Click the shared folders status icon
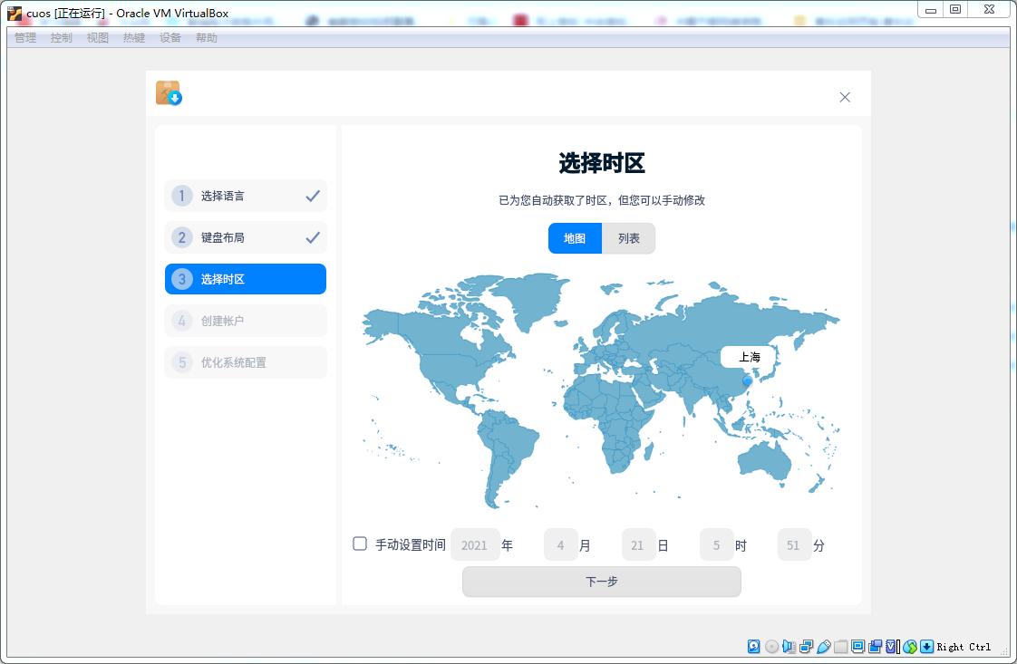This screenshot has width=1017, height=664. coord(839,646)
